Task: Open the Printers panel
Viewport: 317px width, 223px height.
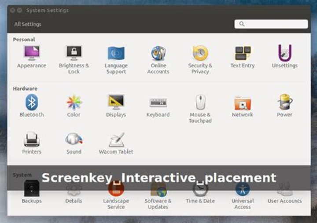Action: (32, 143)
